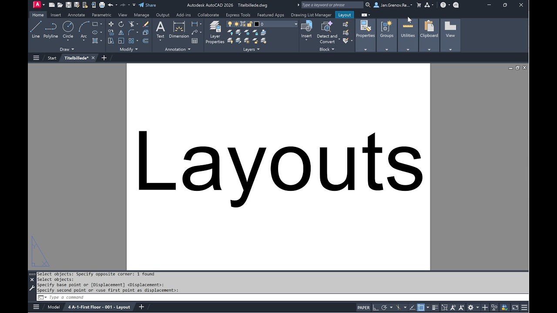This screenshot has width=557, height=313.
Task: Insert a Table from Annotation panel
Action: pos(195,41)
